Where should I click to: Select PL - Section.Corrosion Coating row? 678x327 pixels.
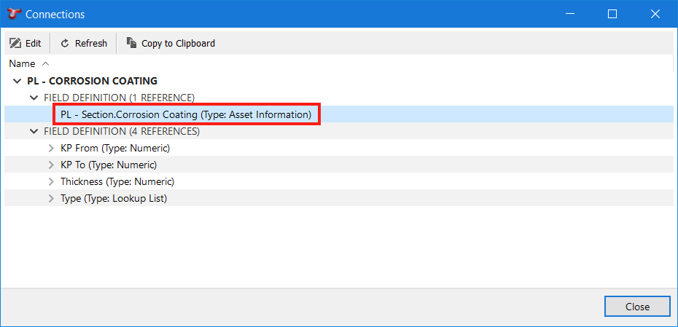(186, 114)
